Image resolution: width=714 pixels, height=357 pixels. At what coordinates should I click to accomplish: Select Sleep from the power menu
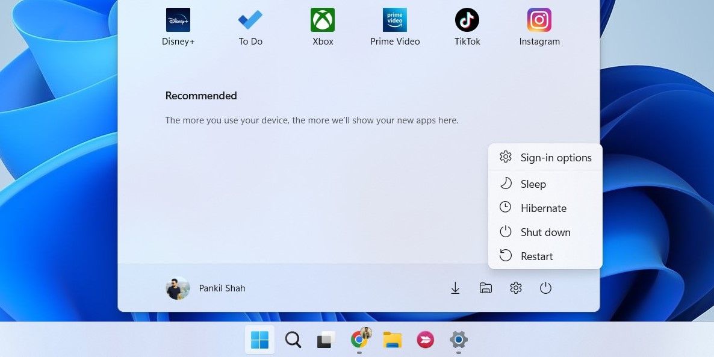tap(533, 184)
